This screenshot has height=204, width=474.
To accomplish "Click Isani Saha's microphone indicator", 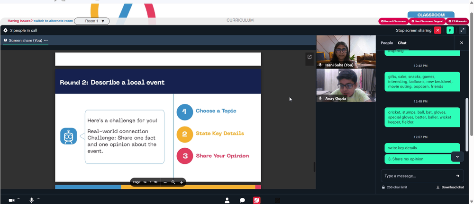I will 320,65.
